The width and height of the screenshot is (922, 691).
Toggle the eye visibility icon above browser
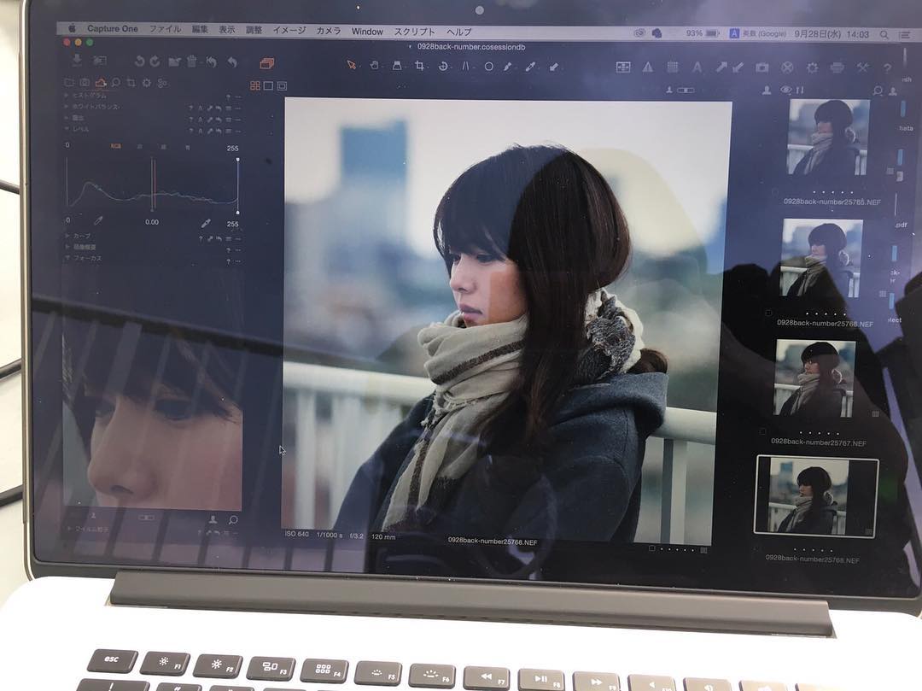[785, 90]
